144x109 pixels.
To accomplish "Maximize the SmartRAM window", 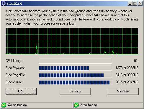I will 135,4.
